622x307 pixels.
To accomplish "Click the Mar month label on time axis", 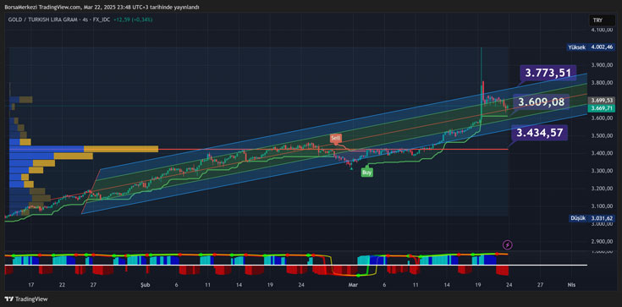I will coord(352,285).
